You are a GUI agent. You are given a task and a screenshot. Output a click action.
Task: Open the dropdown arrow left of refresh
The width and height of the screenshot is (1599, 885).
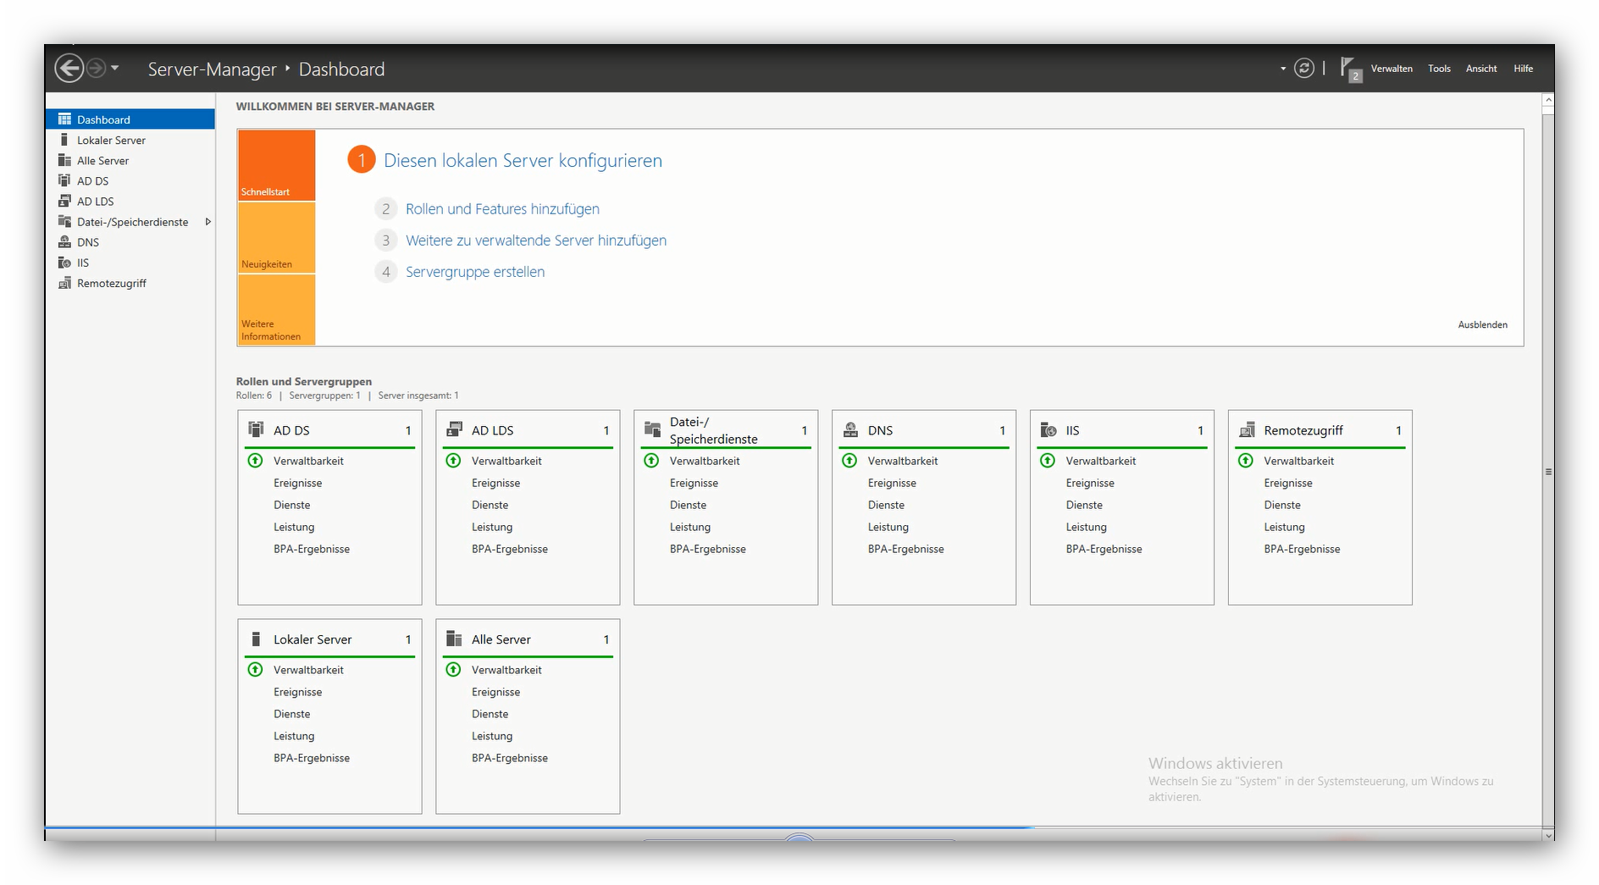[x=1282, y=69]
